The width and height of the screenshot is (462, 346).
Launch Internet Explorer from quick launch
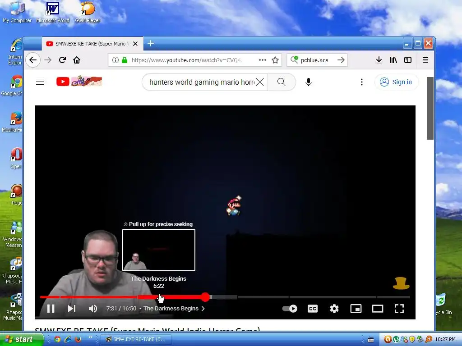(68, 339)
